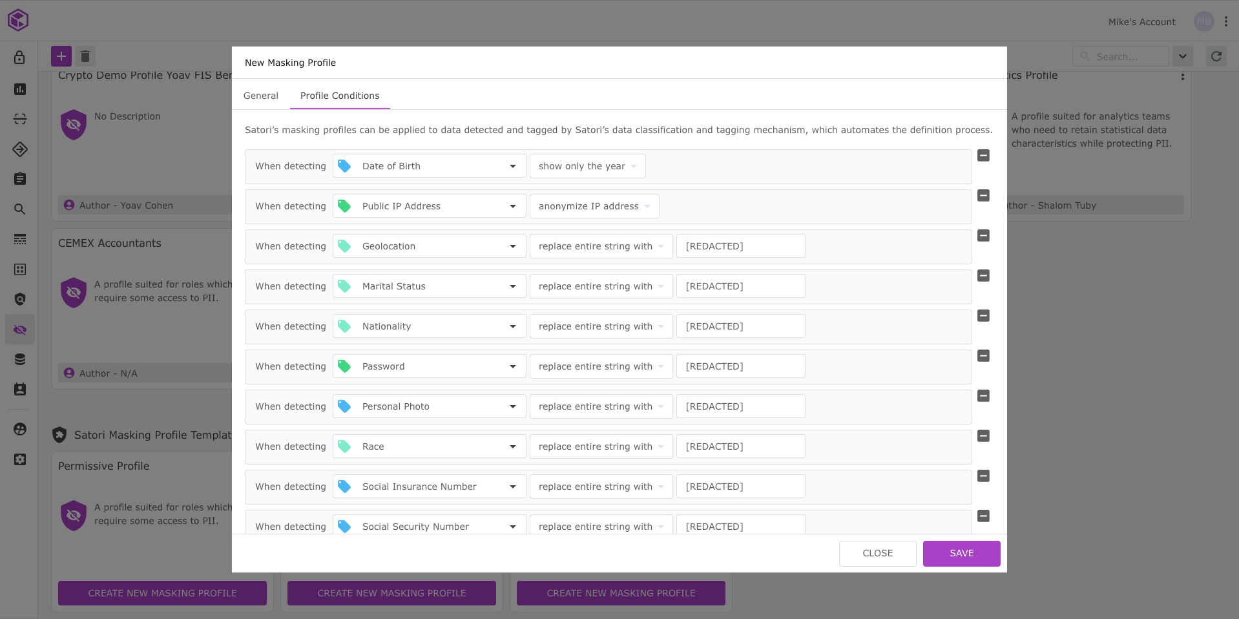
Task: Remove the Date of Birth condition row
Action: pos(983,156)
